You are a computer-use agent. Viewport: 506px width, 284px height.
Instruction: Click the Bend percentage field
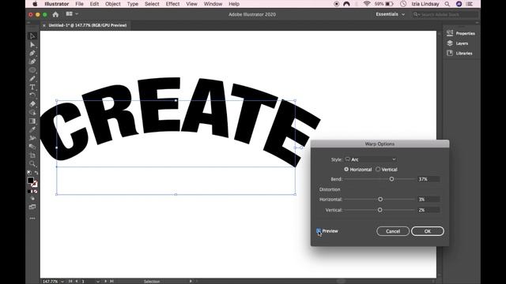pyautogui.click(x=429, y=179)
